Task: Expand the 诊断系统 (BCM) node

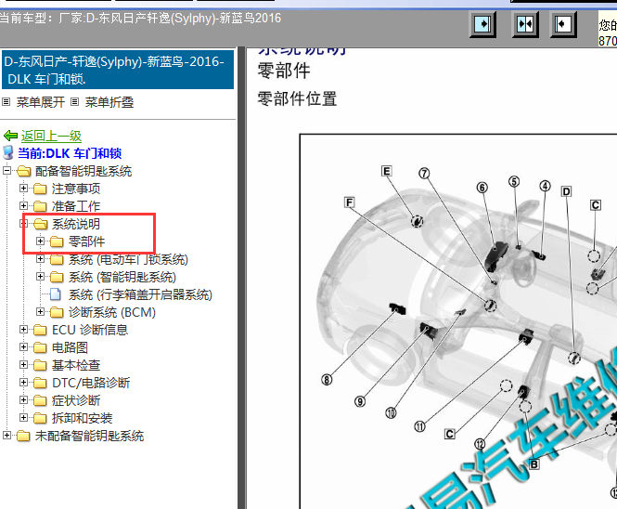Action: 40,312
